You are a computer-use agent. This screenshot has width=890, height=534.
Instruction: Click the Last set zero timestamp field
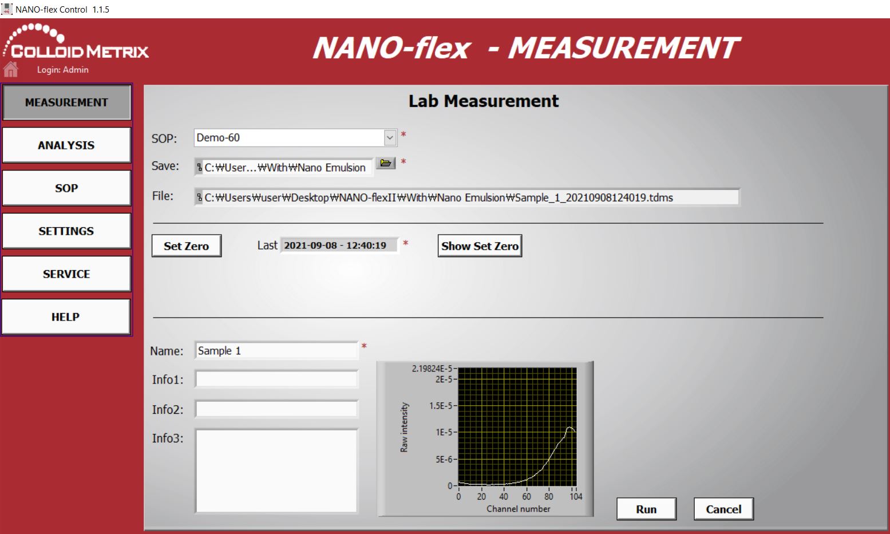[x=339, y=246]
